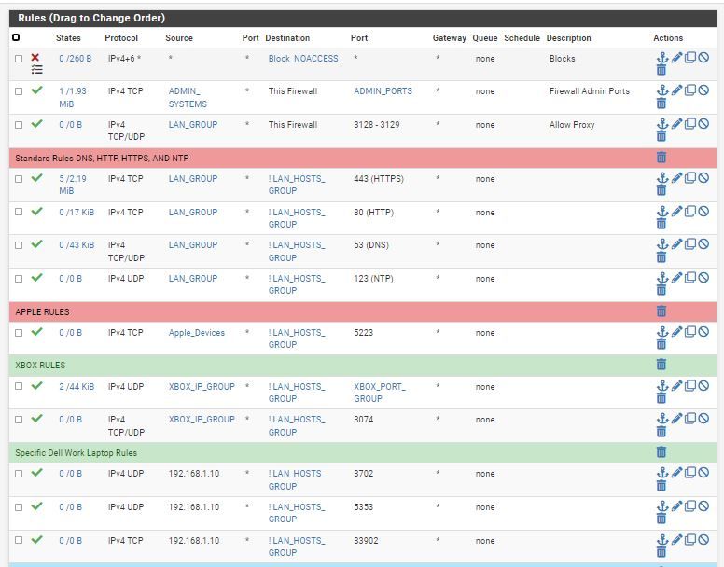Screen dimensions: 724x567
Task: Delete the Specific Dell Work Laptop Rules separator
Action: point(661,452)
